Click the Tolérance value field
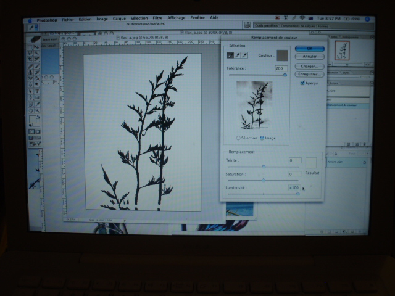Viewport: 395px width, 296px height. tap(281, 68)
